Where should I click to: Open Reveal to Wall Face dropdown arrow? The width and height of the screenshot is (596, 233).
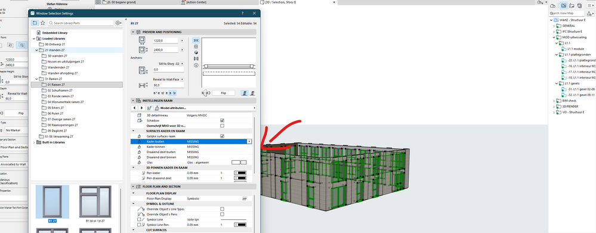click(x=182, y=79)
